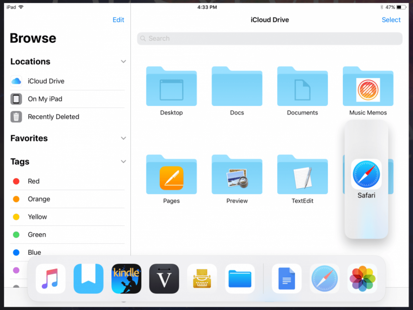Select Recently Deleted location
The height and width of the screenshot is (310, 413).
pos(68,117)
